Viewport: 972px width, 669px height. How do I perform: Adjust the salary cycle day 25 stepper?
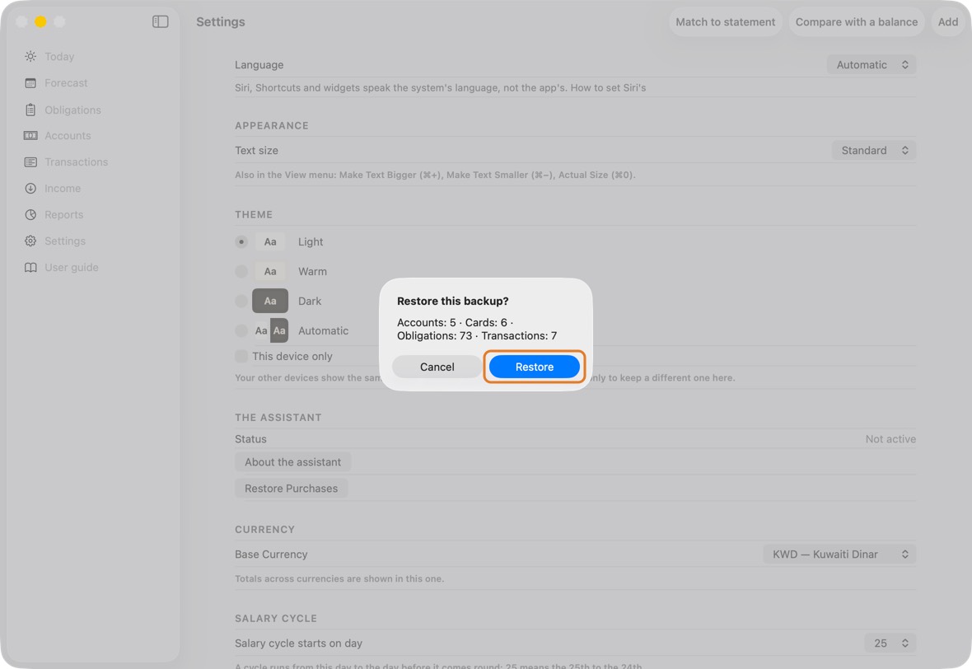tap(890, 643)
